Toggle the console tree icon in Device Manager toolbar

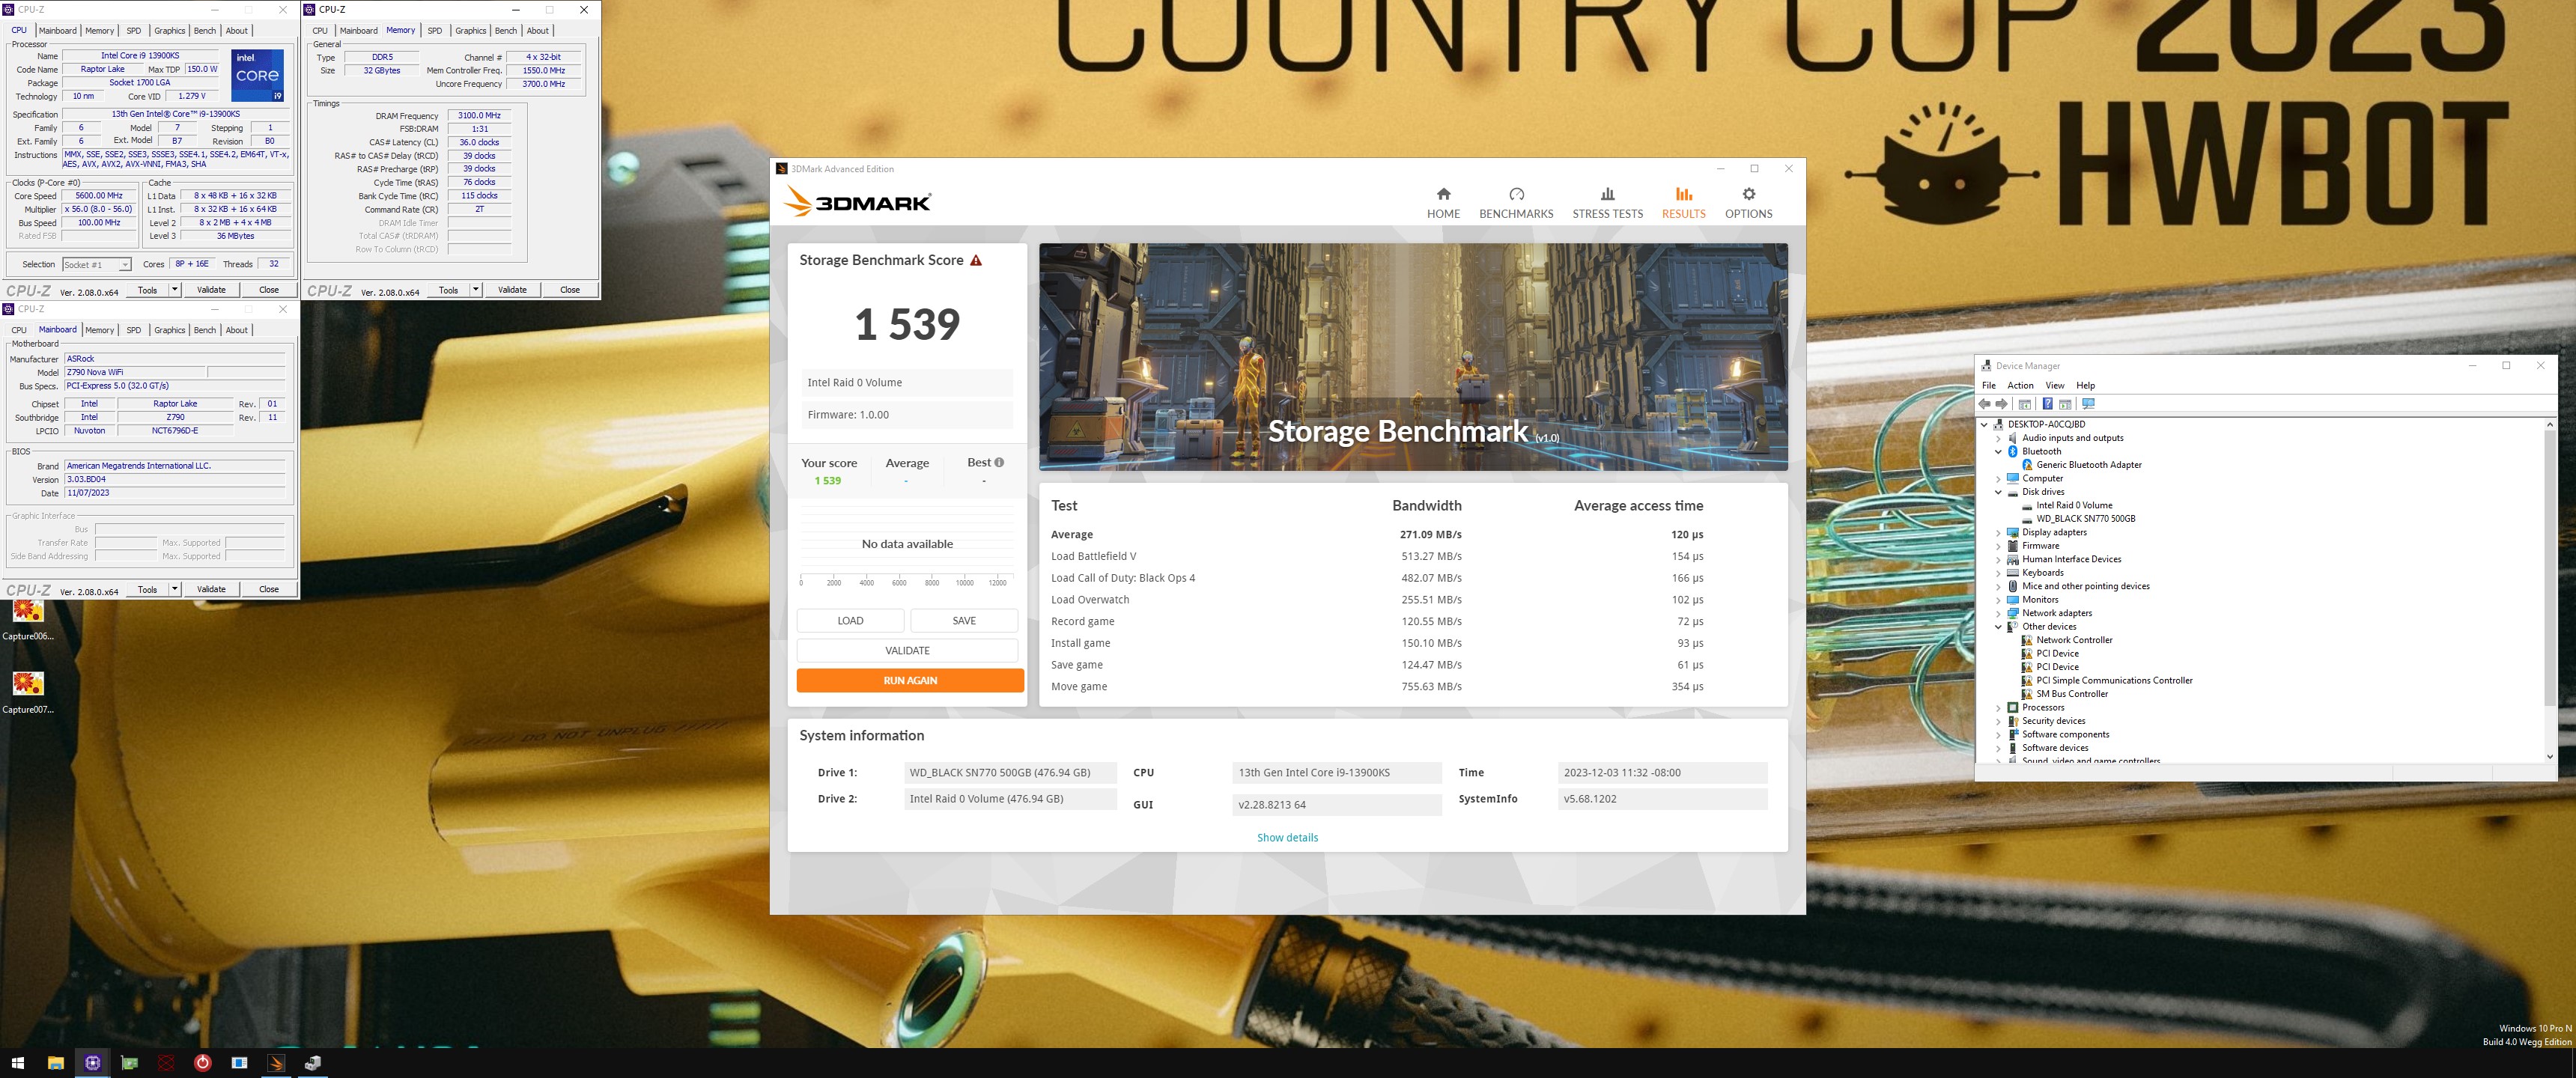click(x=2025, y=404)
